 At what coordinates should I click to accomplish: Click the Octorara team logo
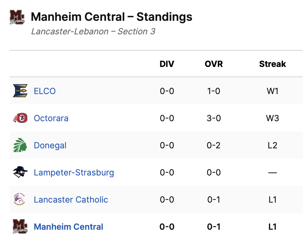pyautogui.click(x=20, y=118)
